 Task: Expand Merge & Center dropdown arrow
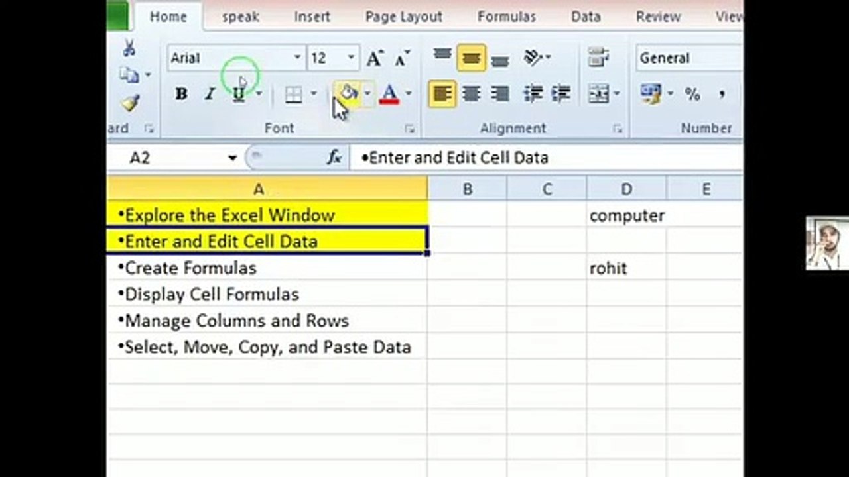616,95
